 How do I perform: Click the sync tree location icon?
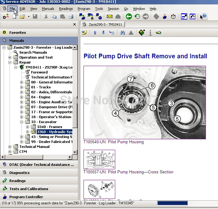[x=112, y=33]
